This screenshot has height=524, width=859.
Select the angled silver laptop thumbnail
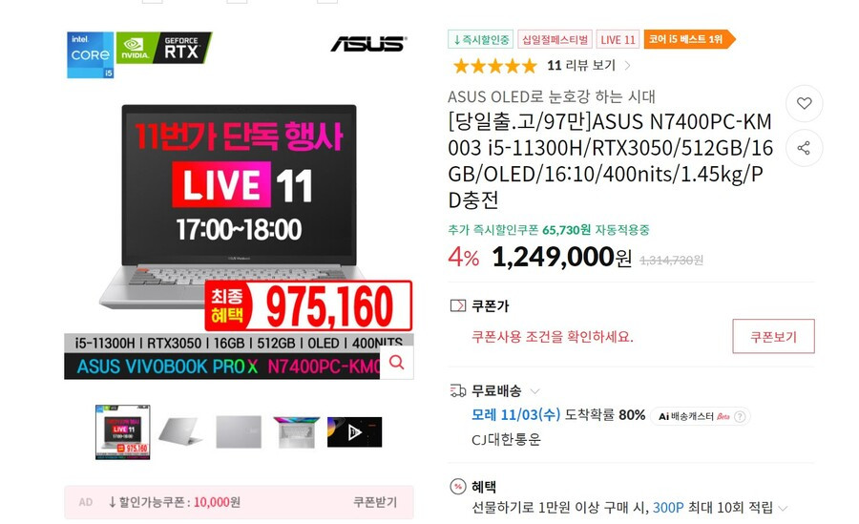pos(180,432)
